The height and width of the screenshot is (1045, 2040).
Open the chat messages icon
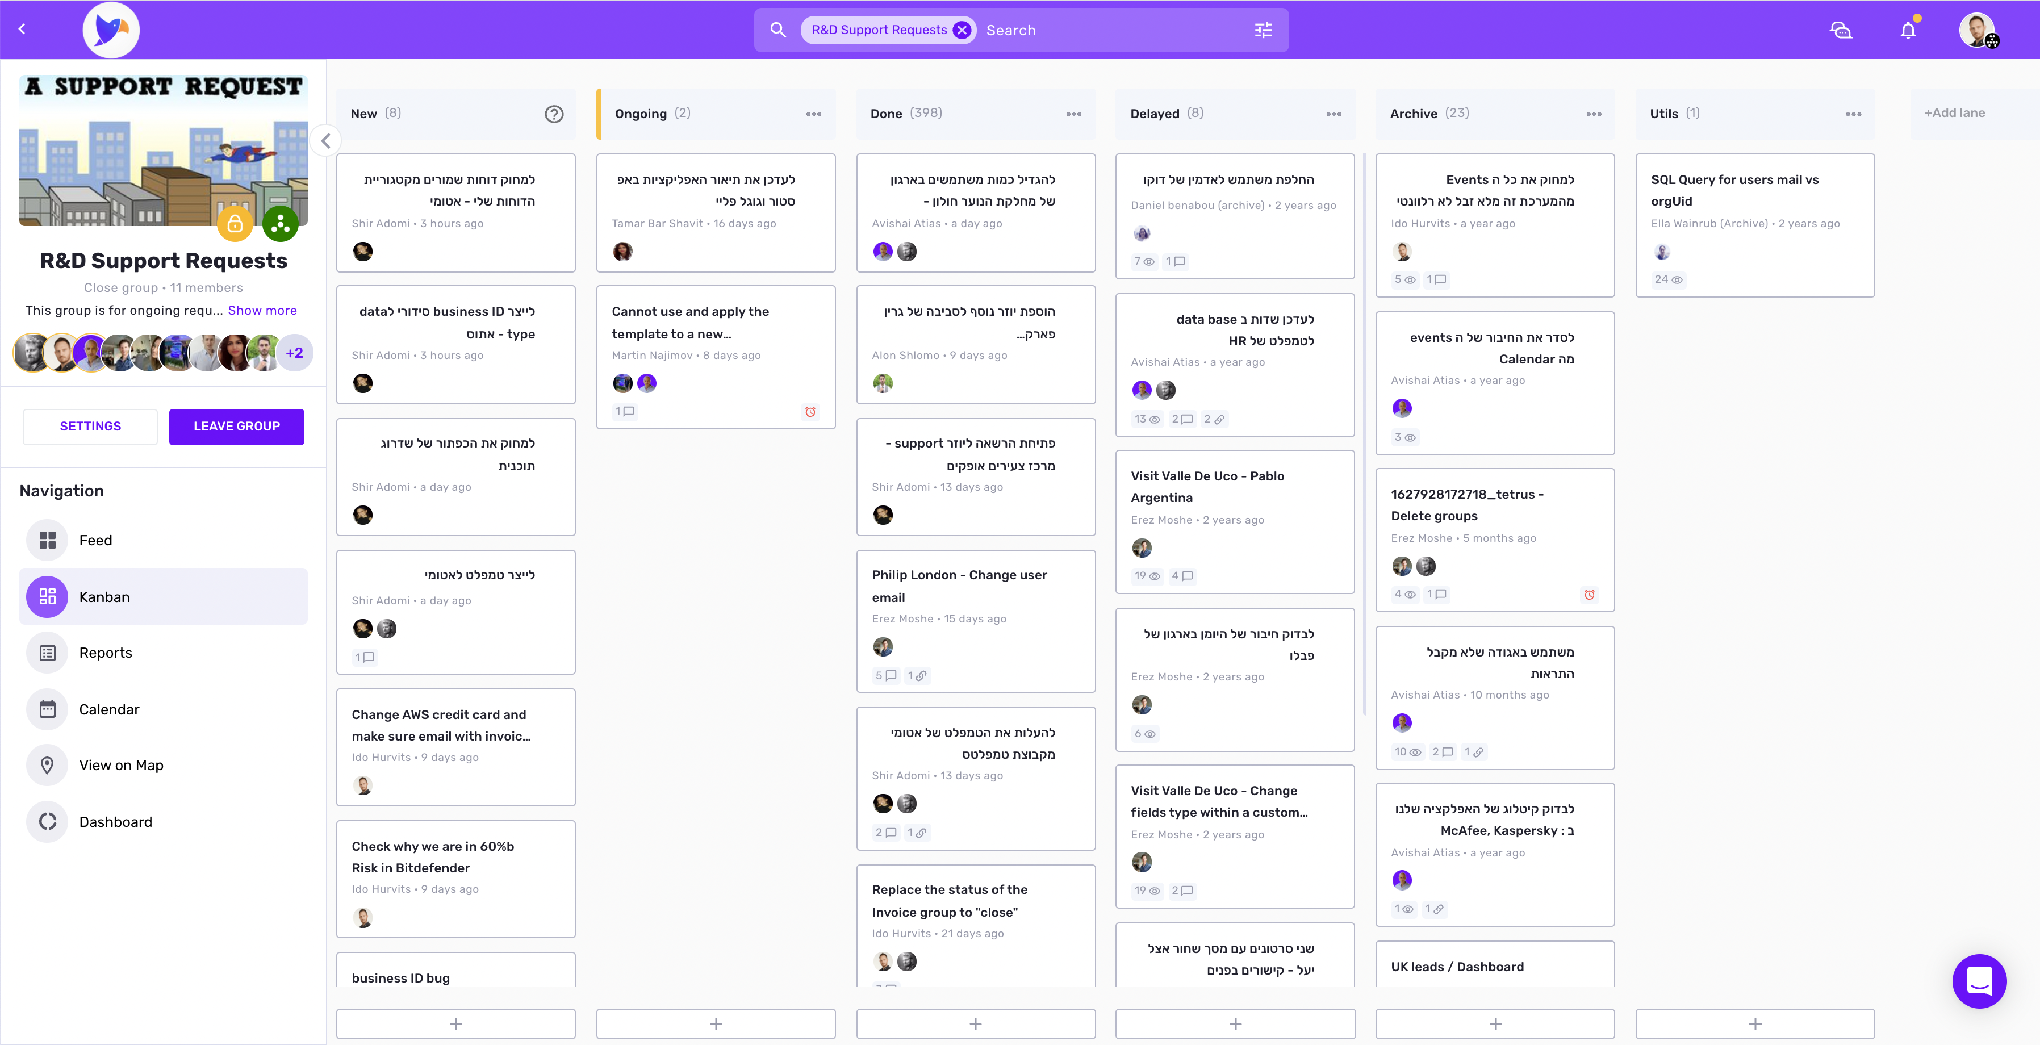[x=1841, y=30]
